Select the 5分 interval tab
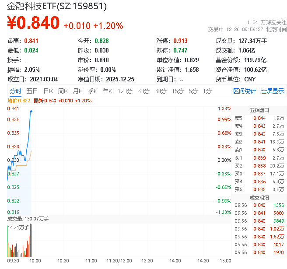287x269 pixels. click(x=193, y=91)
